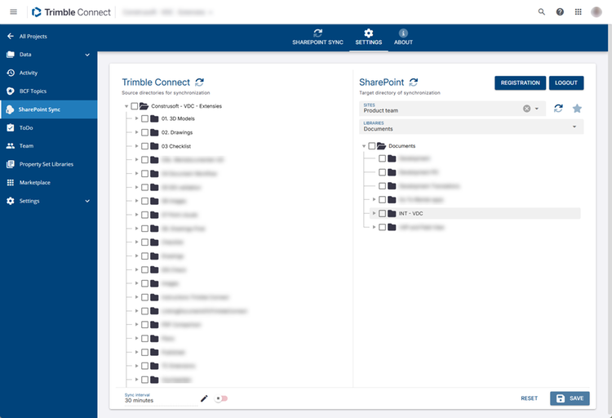The width and height of the screenshot is (612, 418).
Task: Click the 01. 3D Models folder icon
Action: [x=154, y=118]
